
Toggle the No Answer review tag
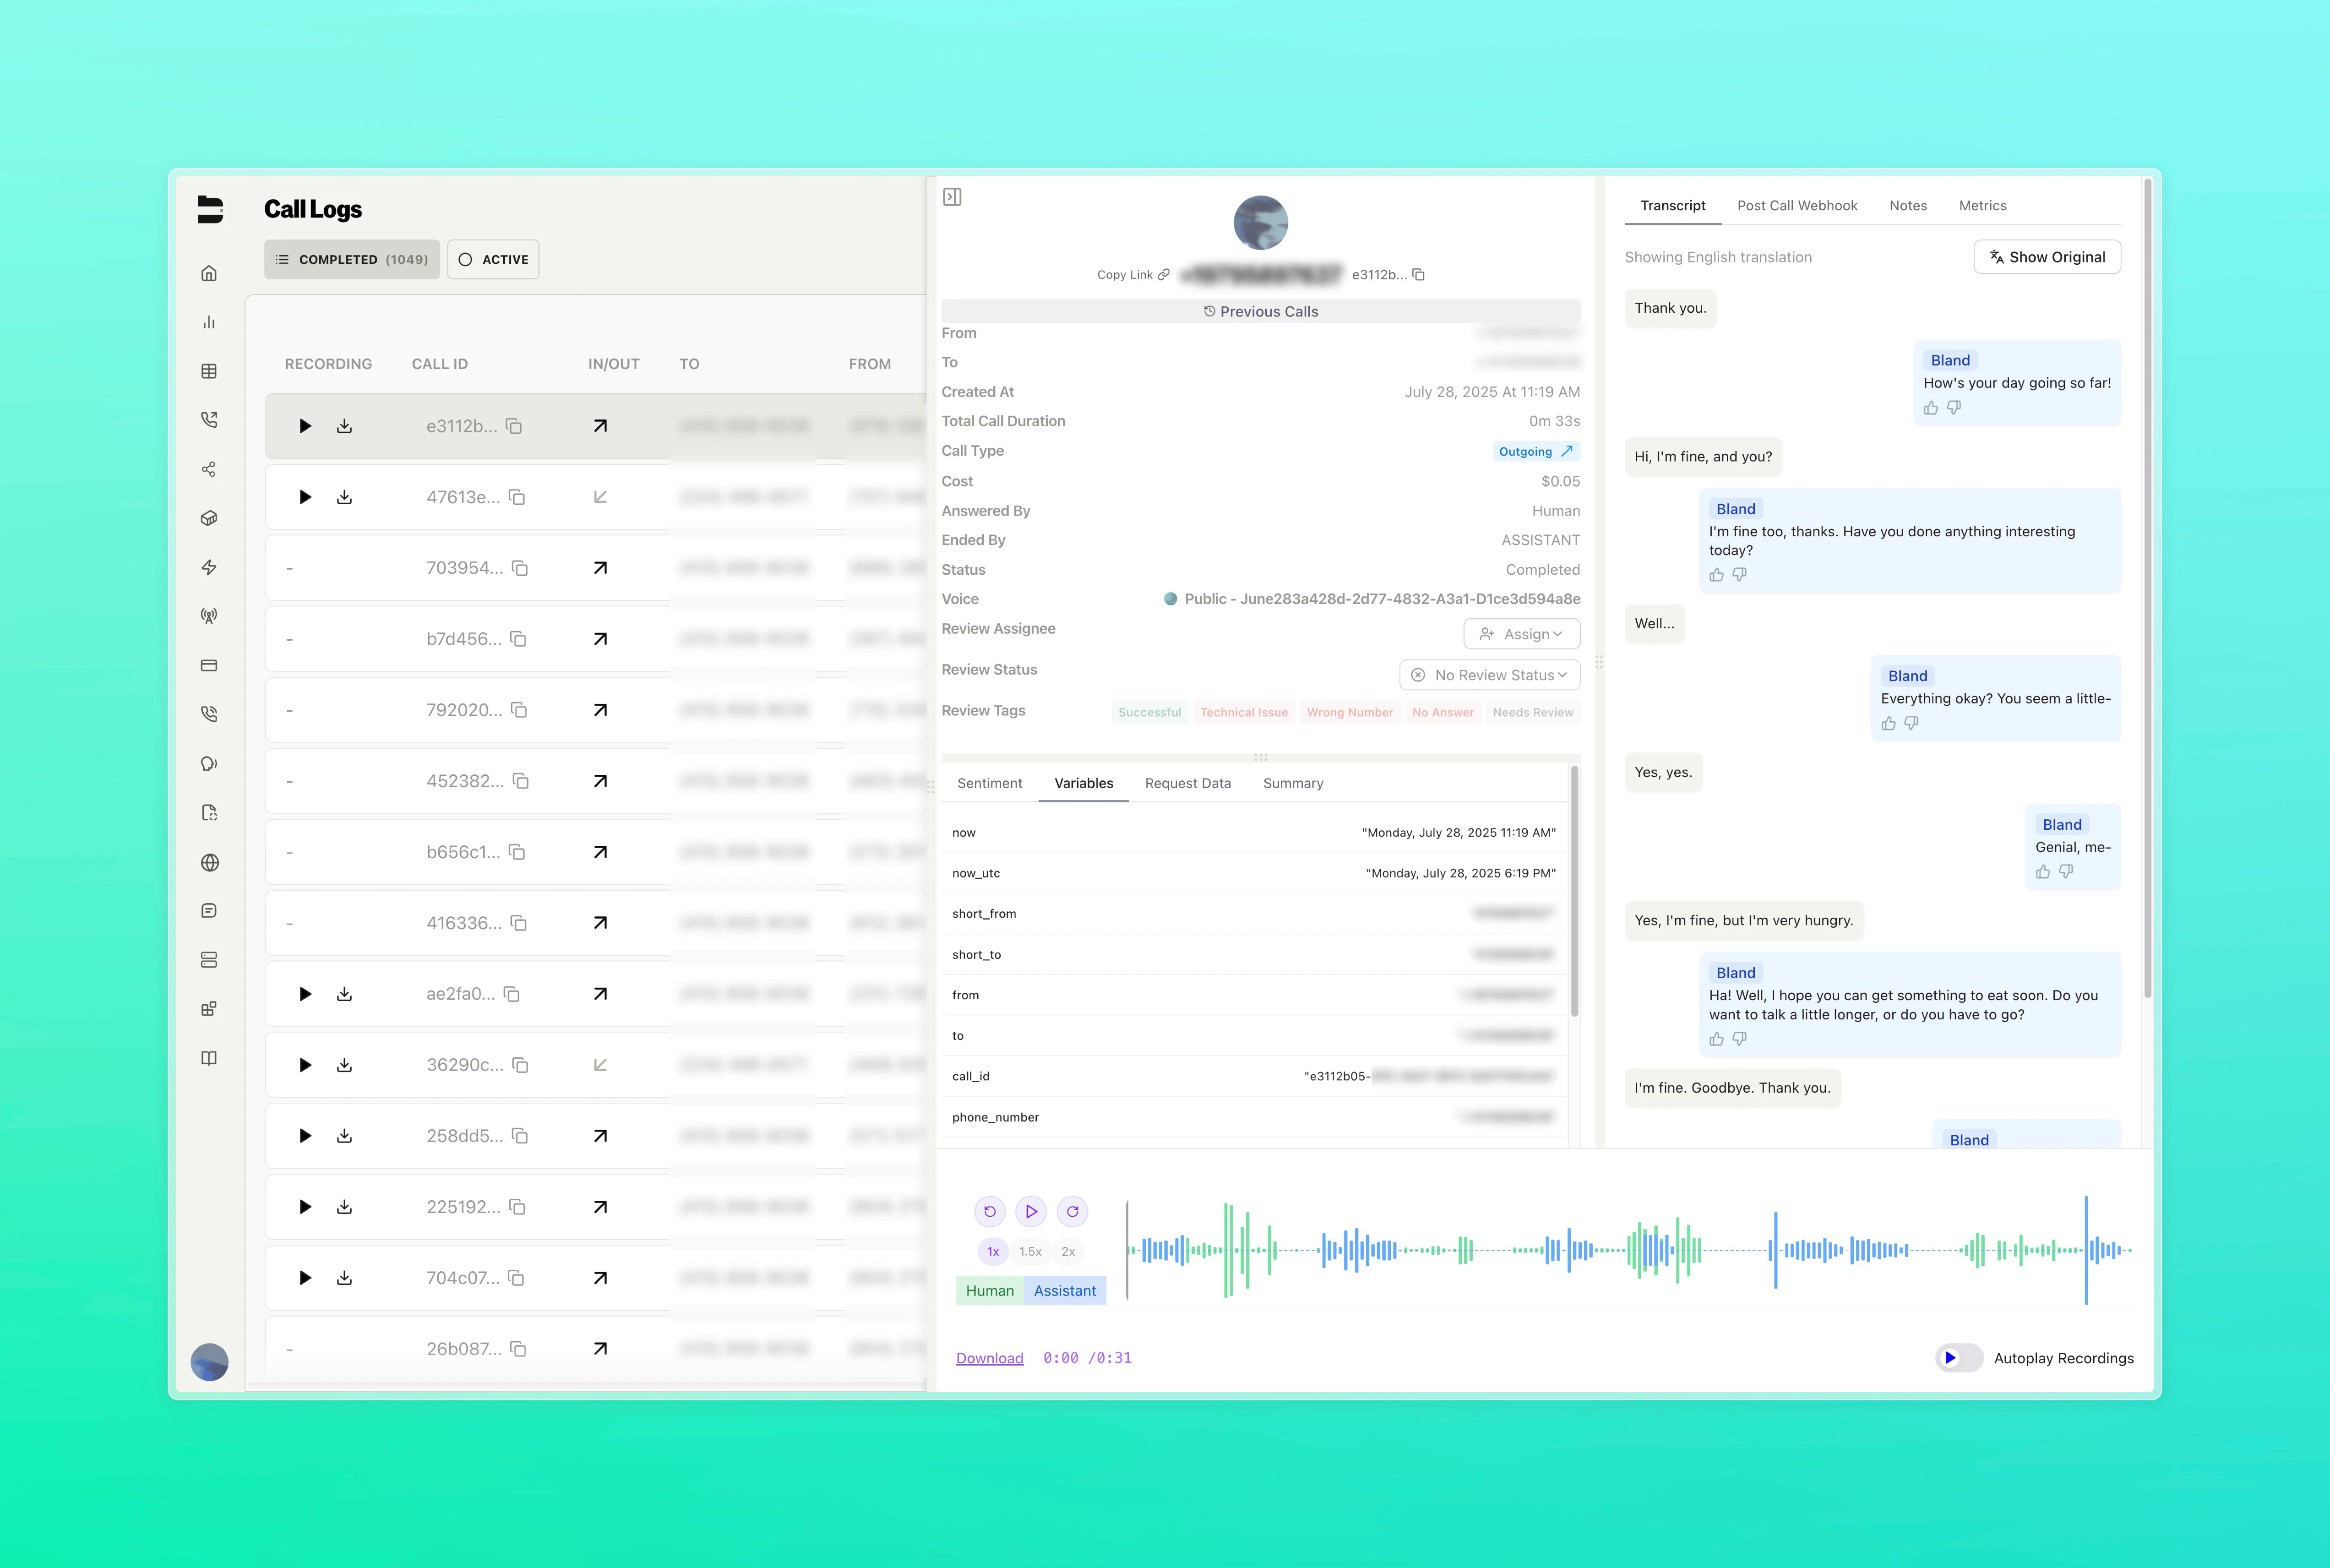(1442, 712)
